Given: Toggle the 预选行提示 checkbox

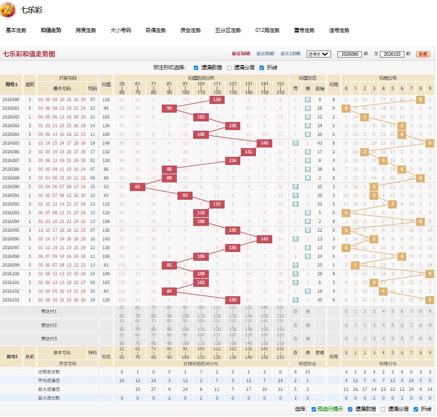Looking at the screenshot, I should point(314,409).
